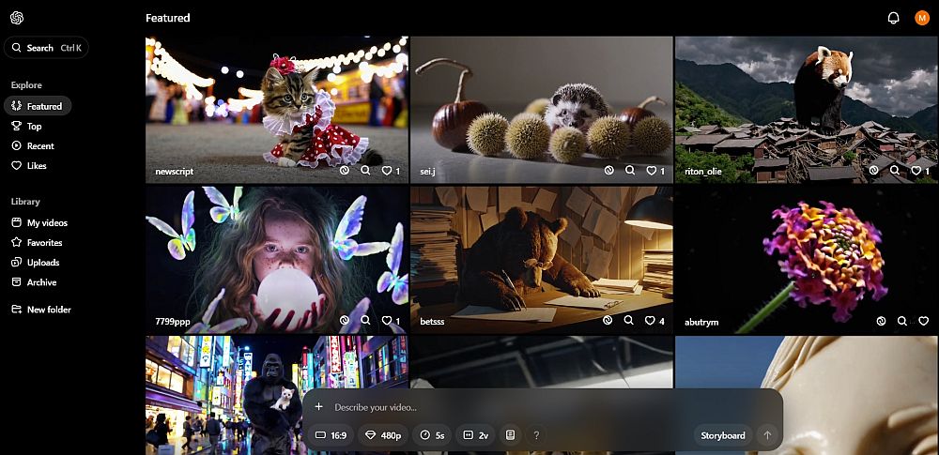Go to My videos library
The height and width of the screenshot is (455, 939).
[x=39, y=222]
